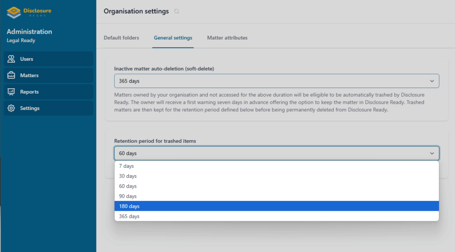
Task: Open the Inactive matter auto-deletion dropdown
Action: point(276,81)
